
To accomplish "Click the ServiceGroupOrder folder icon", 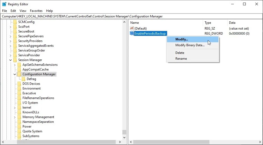I will tap(15, 50).
